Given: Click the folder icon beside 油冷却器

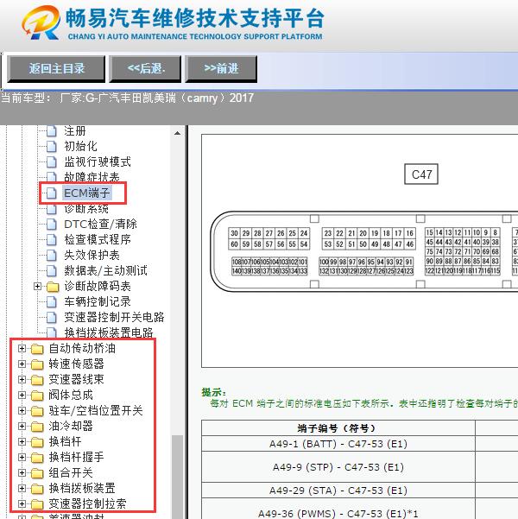Looking at the screenshot, I should tap(37, 427).
